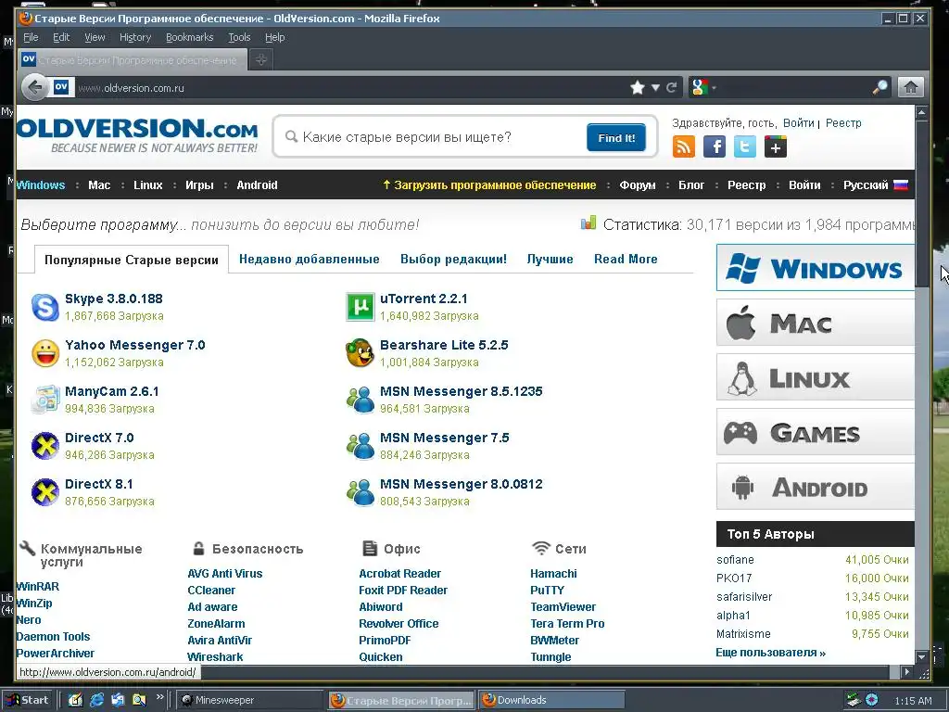Click the Firefox back arrow button
Screen dimensions: 949x712
point(35,88)
